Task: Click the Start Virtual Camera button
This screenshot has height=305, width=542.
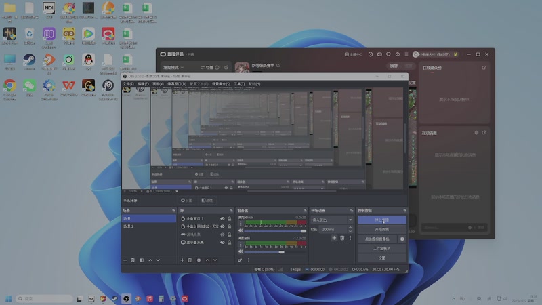Action: click(x=377, y=239)
